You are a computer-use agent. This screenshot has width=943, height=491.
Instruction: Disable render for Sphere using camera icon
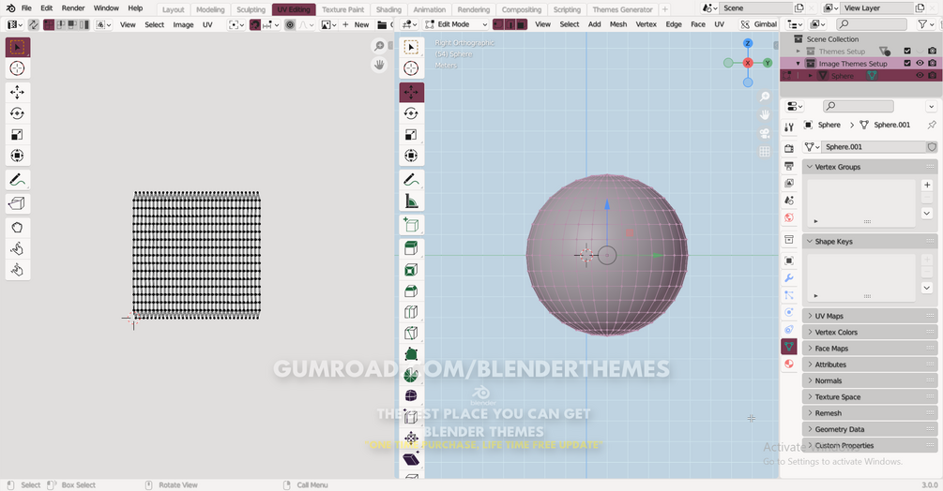click(932, 76)
